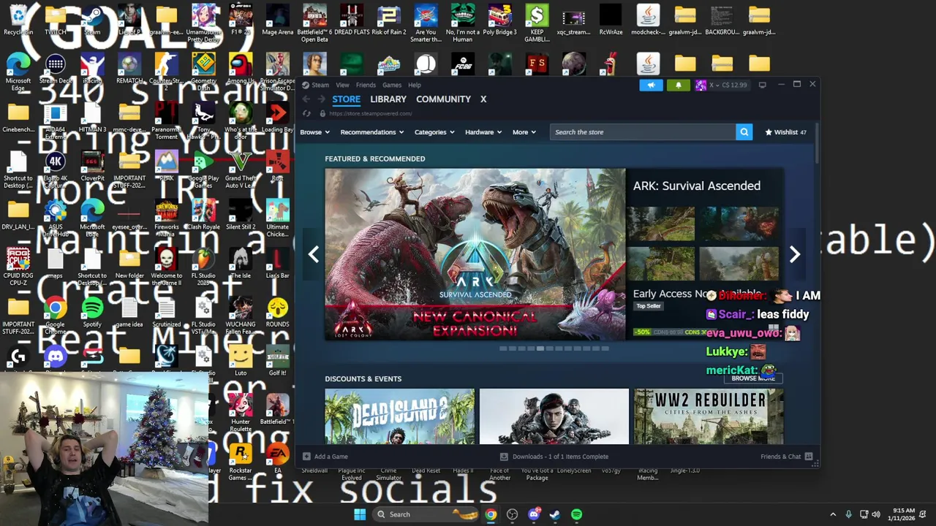Expand the Hardware dropdown
The image size is (936, 526).
pyautogui.click(x=483, y=132)
